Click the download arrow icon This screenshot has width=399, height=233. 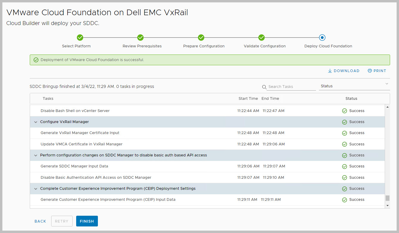(330, 71)
